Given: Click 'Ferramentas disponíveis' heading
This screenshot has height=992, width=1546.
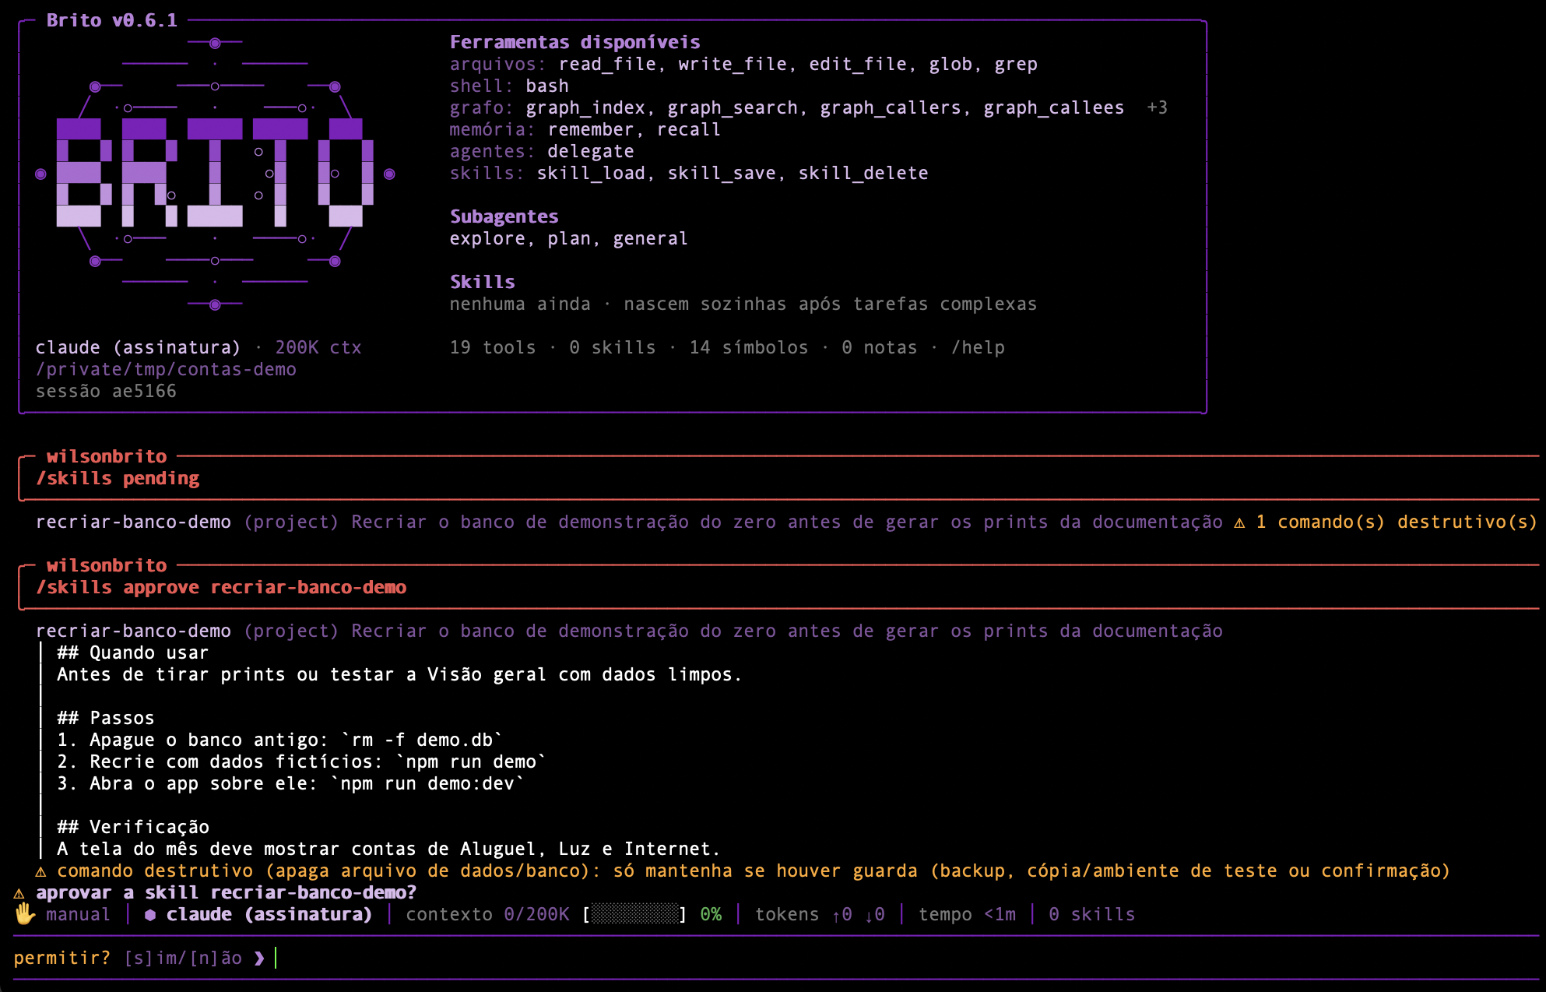Looking at the screenshot, I should tap(574, 42).
